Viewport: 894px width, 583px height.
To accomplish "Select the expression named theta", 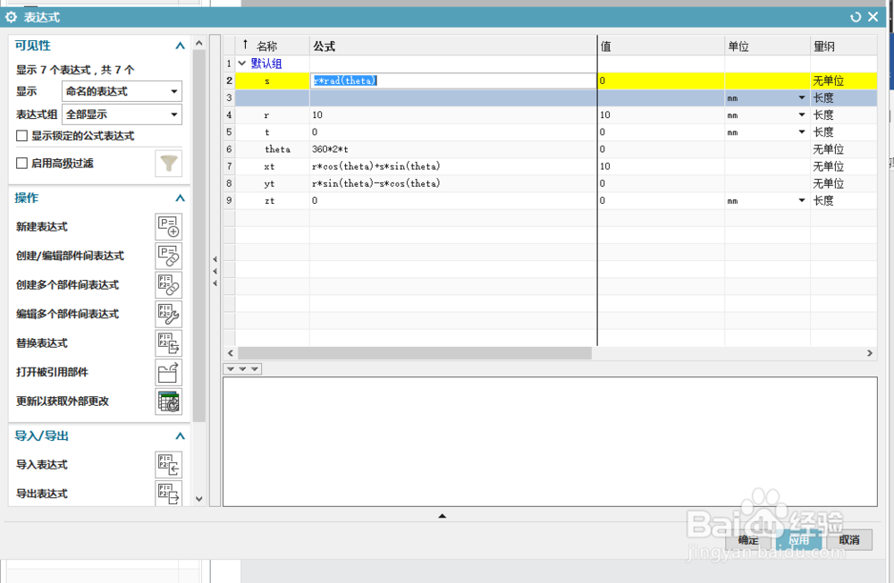I will pyautogui.click(x=277, y=149).
